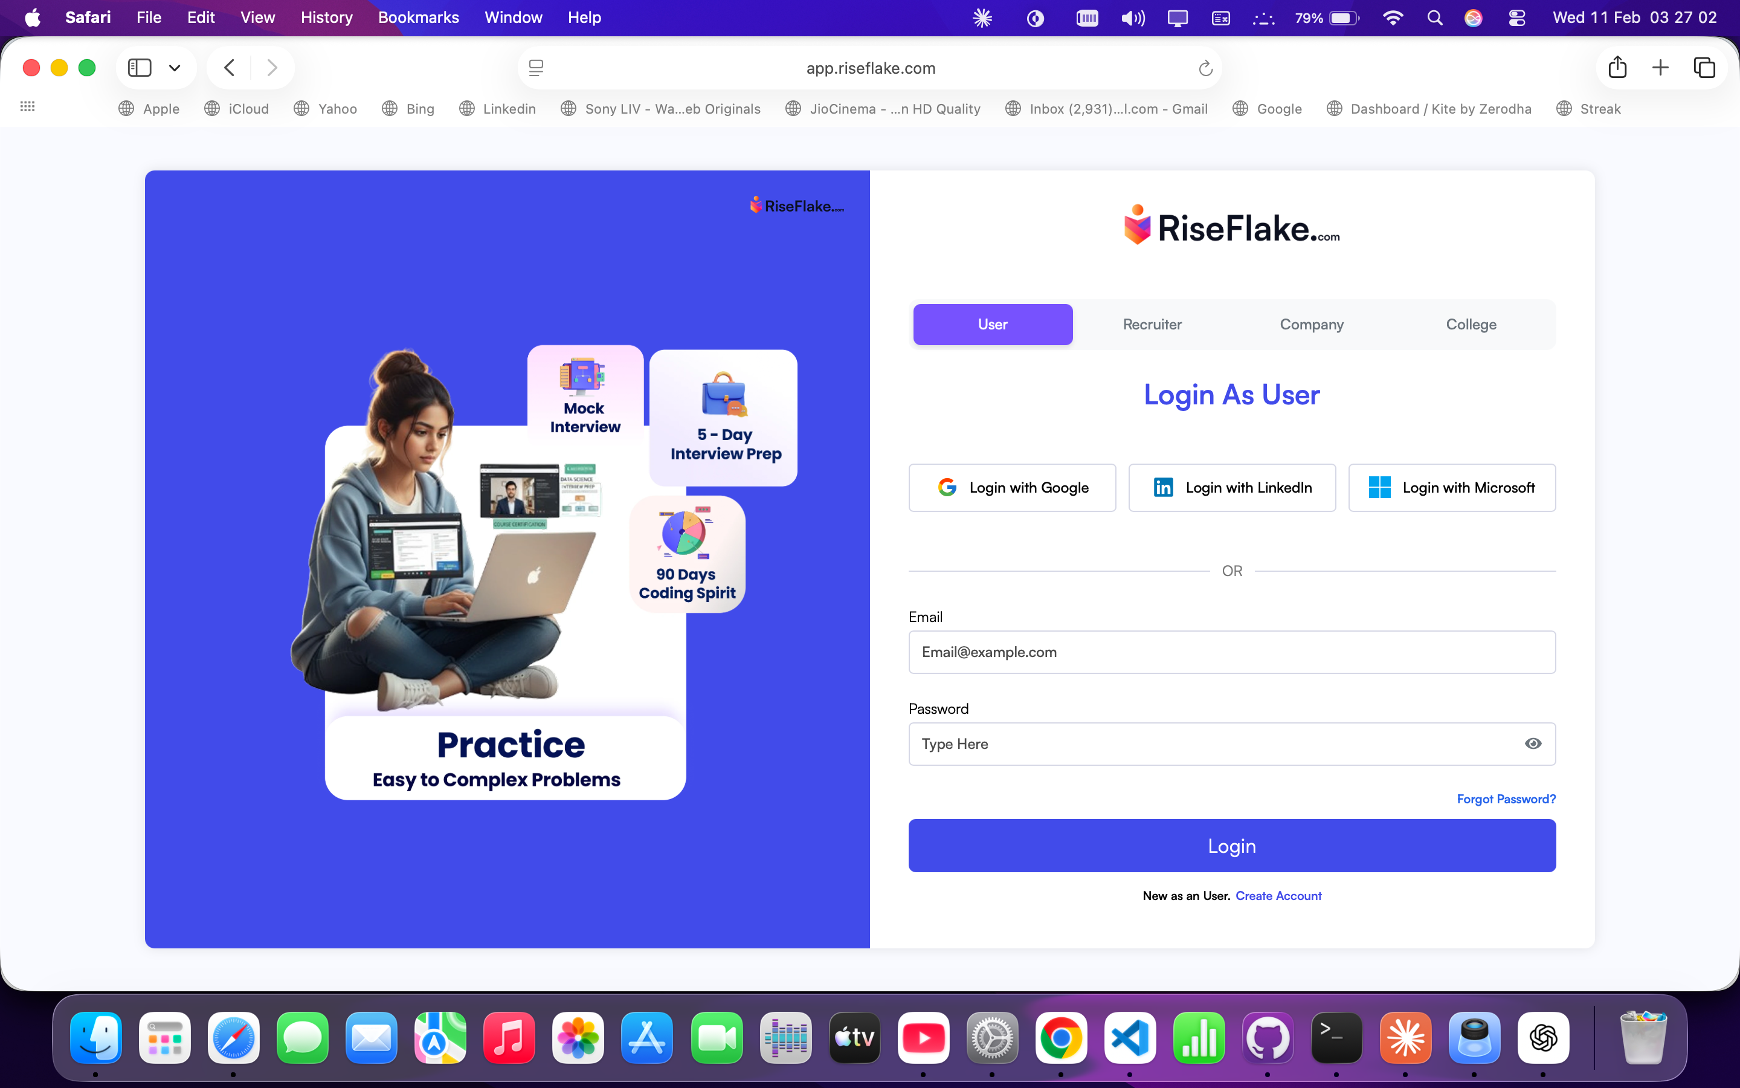Toggle the Safari sidebar

tap(140, 67)
